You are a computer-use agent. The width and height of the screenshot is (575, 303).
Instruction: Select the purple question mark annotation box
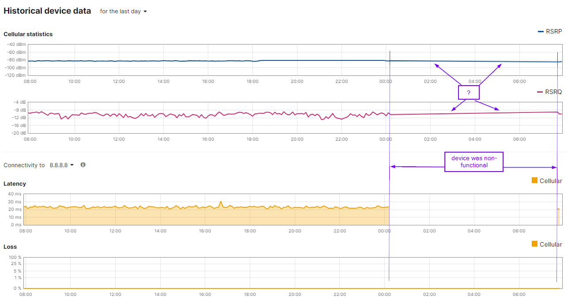click(469, 92)
